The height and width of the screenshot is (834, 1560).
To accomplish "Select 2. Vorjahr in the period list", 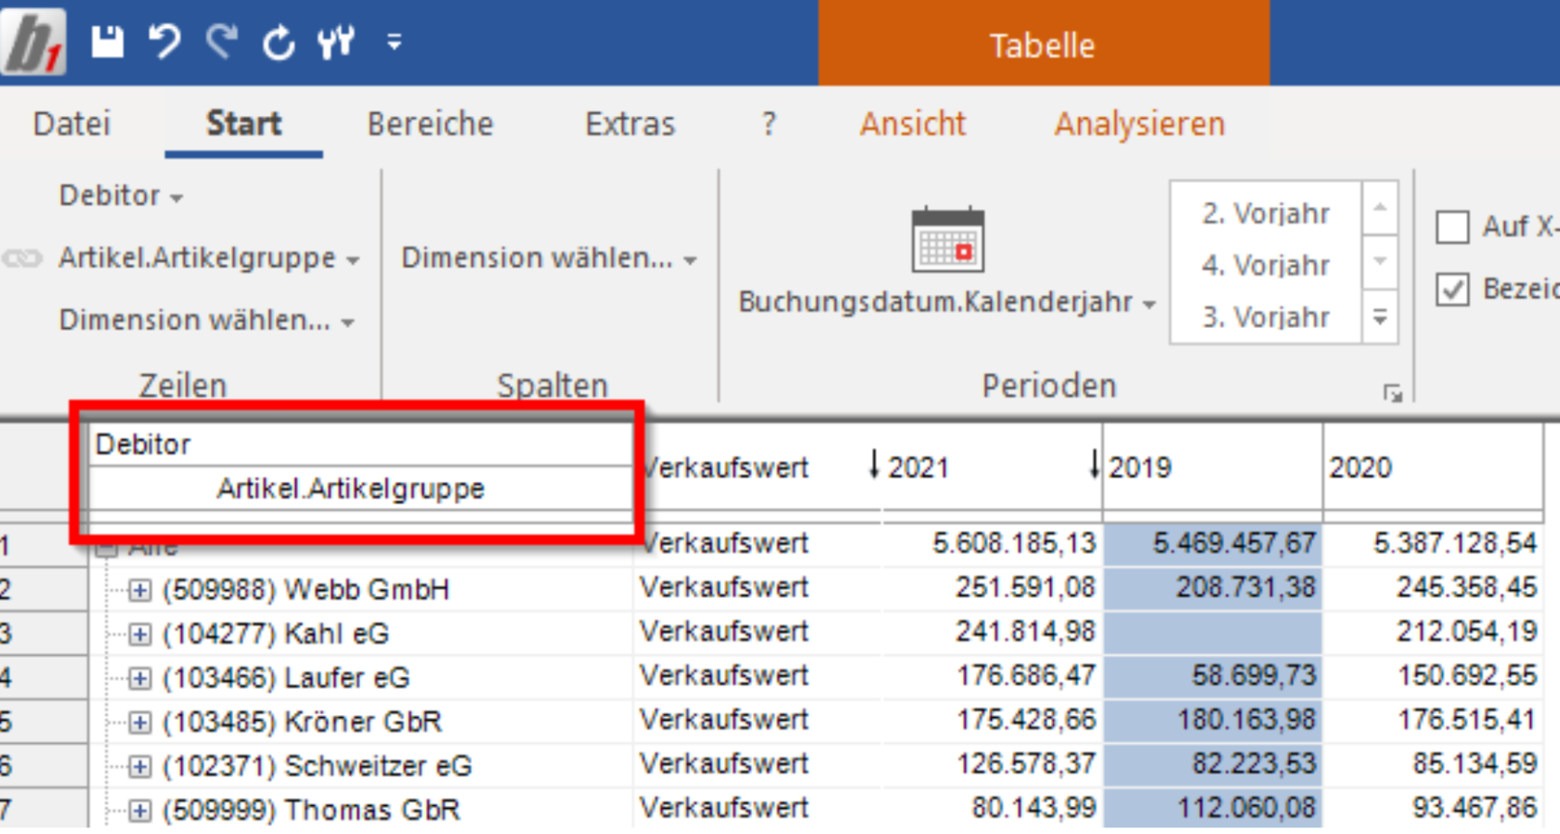I will [x=1266, y=214].
